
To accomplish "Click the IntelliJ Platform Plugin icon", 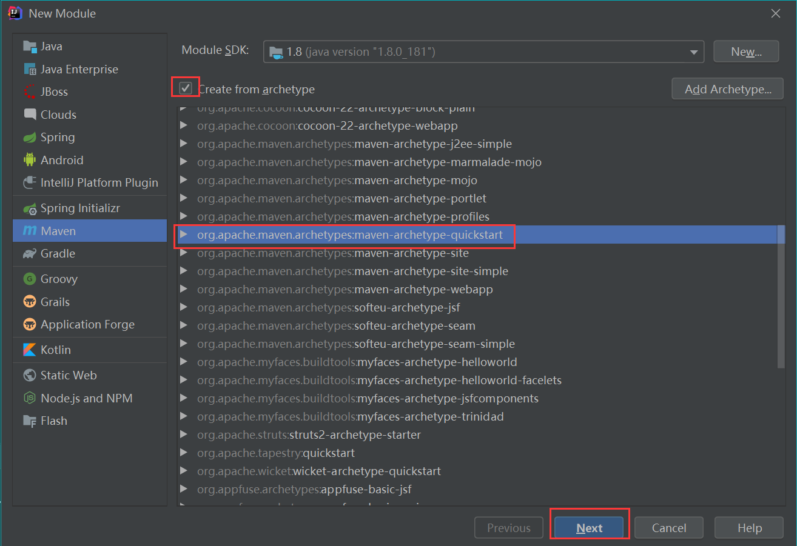I will [x=30, y=182].
